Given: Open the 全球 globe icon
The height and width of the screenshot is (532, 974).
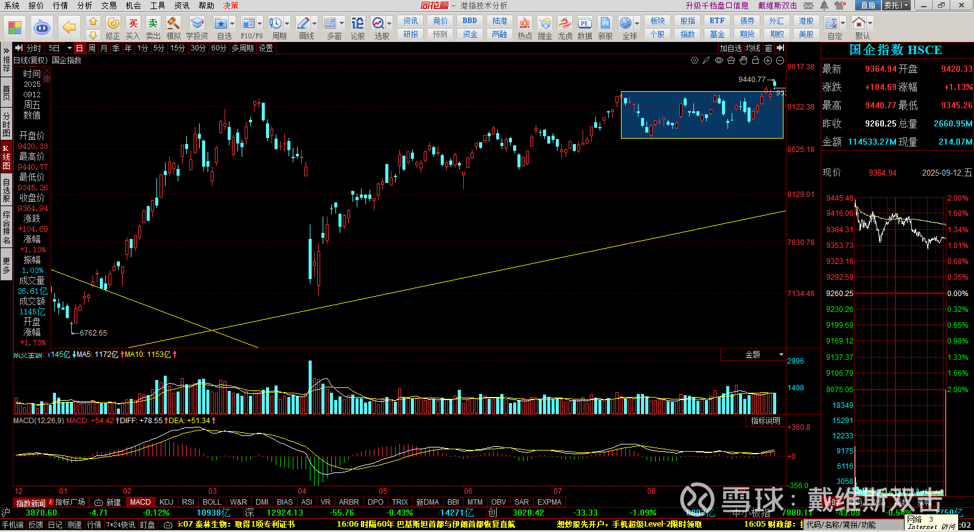Looking at the screenshot, I should point(625,24).
